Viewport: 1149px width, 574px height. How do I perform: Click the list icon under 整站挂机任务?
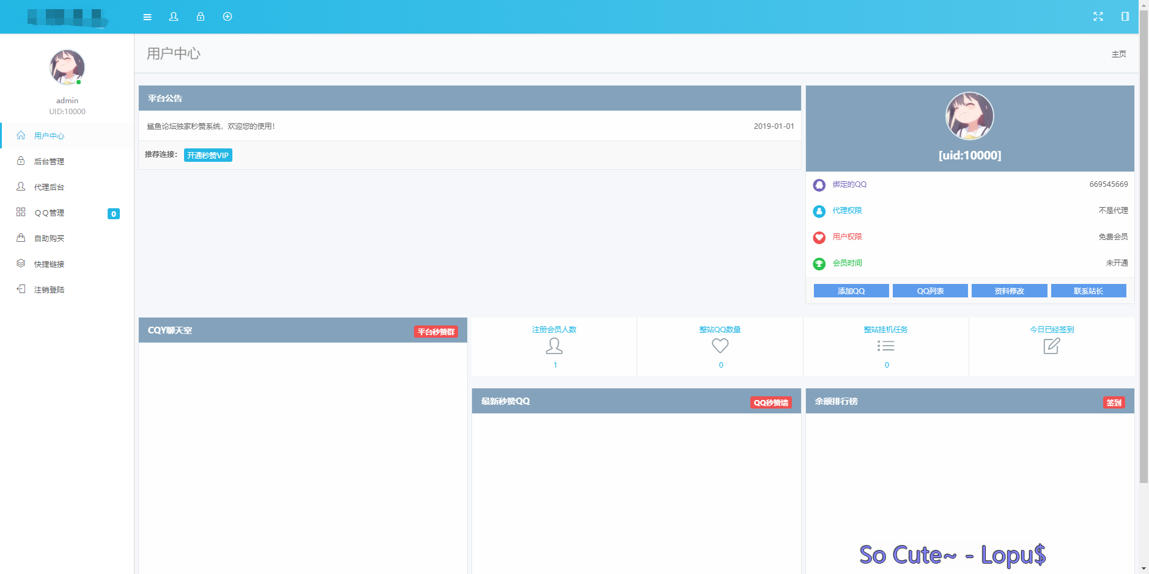886,346
